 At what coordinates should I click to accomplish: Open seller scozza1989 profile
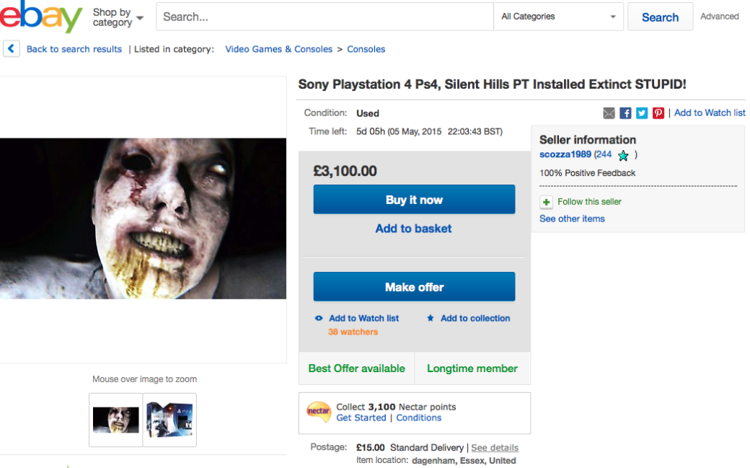(565, 154)
